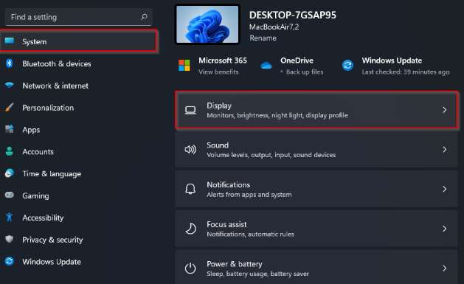Click the Microsoft 365 logo icon
This screenshot has width=464, height=284.
coord(184,66)
